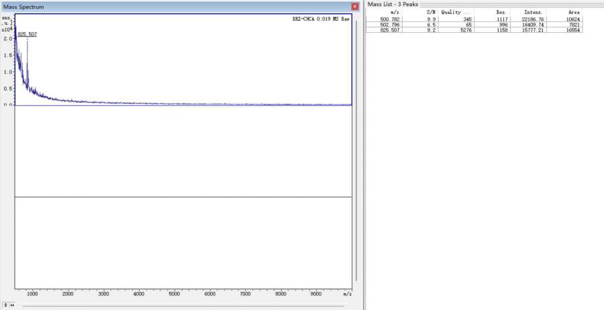The height and width of the screenshot is (310, 604).
Task: Close the Mass Spectrum panel
Action: coord(355,6)
